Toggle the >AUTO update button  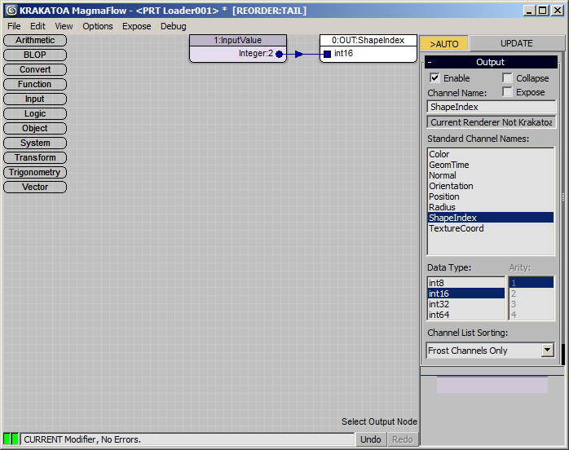click(443, 43)
